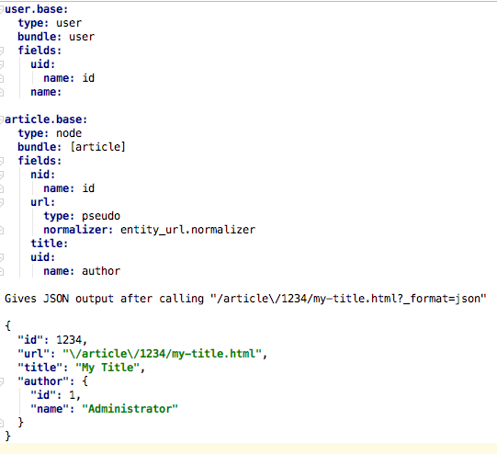Click the 'name: author' line
497x454 pixels.
pos(82,271)
